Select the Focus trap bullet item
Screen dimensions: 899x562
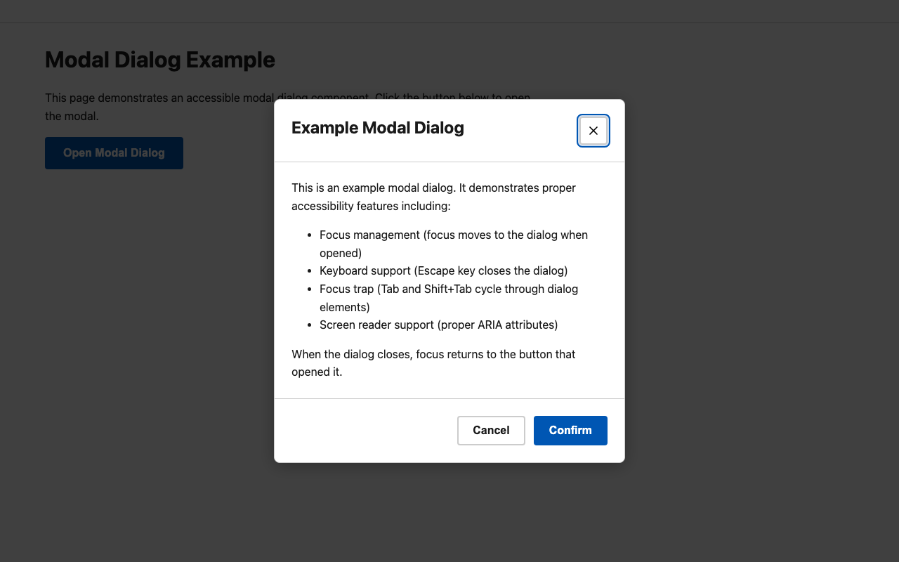tap(449, 298)
